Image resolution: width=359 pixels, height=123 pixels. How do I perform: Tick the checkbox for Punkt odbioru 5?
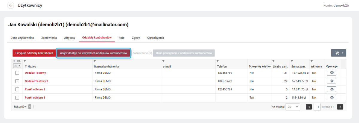17,98
